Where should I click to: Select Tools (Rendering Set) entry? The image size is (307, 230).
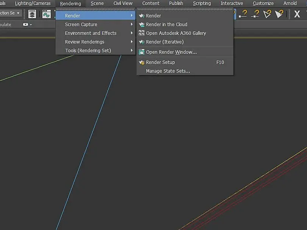(x=95, y=50)
